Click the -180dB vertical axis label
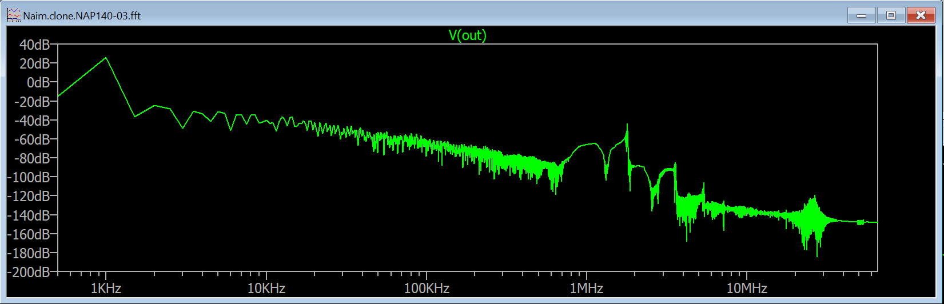Screen dimensions: 944x304 pyautogui.click(x=28, y=253)
